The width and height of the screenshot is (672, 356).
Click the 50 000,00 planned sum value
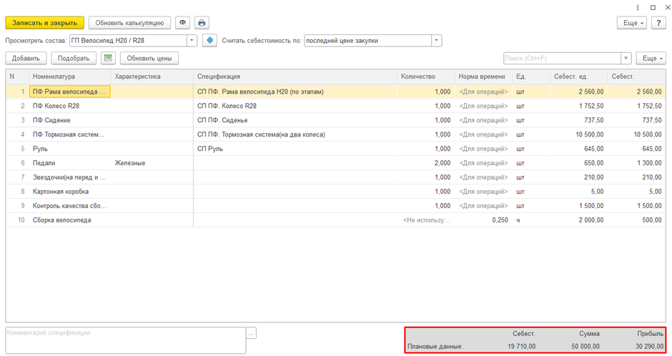click(x=585, y=346)
